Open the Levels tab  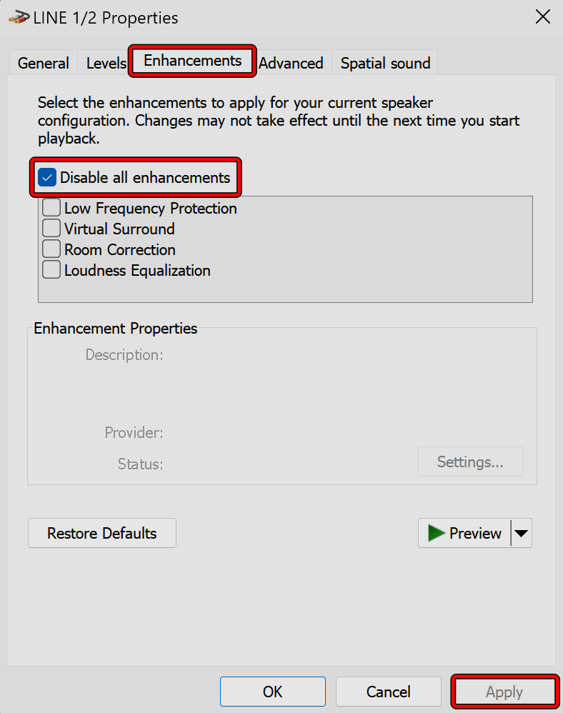point(106,63)
